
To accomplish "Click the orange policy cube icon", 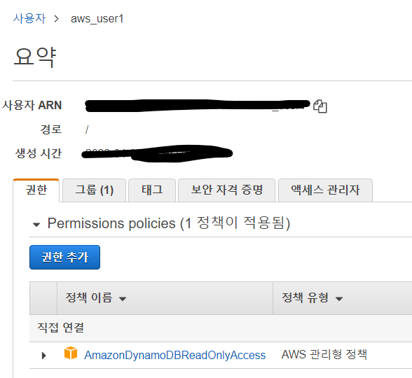I will (71, 353).
